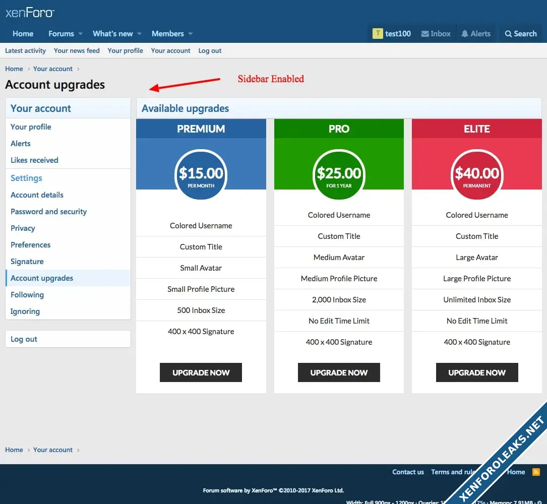Open the RSS feed icon in footer
This screenshot has width=547, height=504.
coord(536,472)
